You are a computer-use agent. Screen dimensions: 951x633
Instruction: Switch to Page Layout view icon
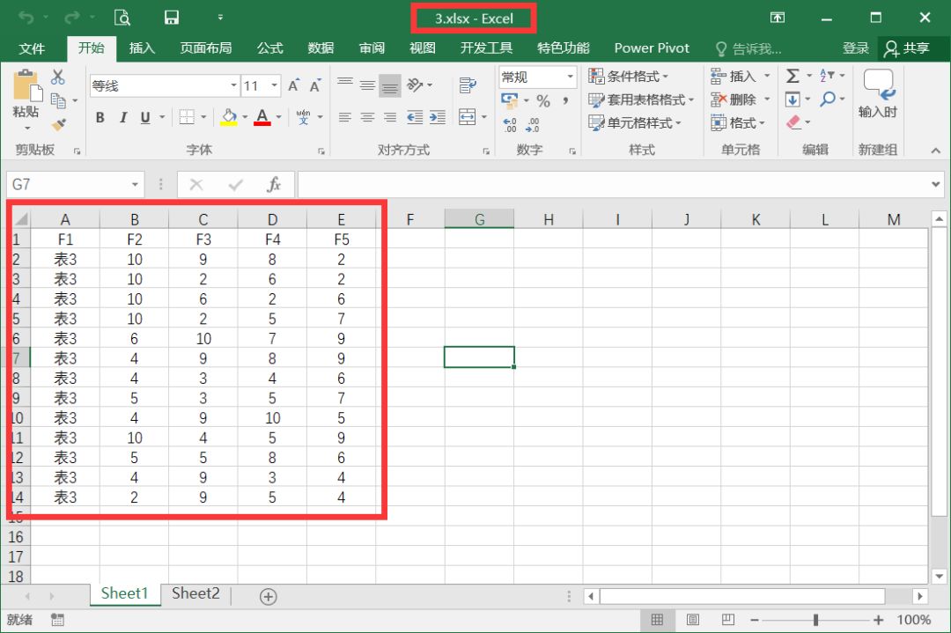[x=693, y=620]
